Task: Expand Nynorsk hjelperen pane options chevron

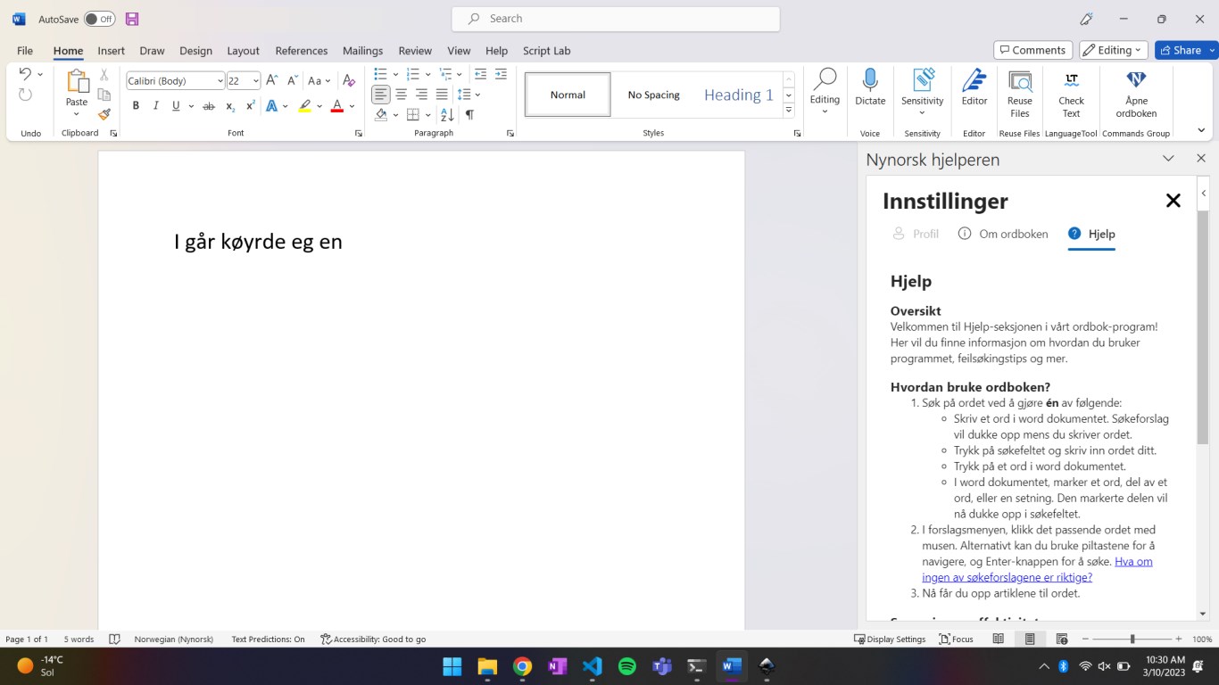Action: point(1168,159)
